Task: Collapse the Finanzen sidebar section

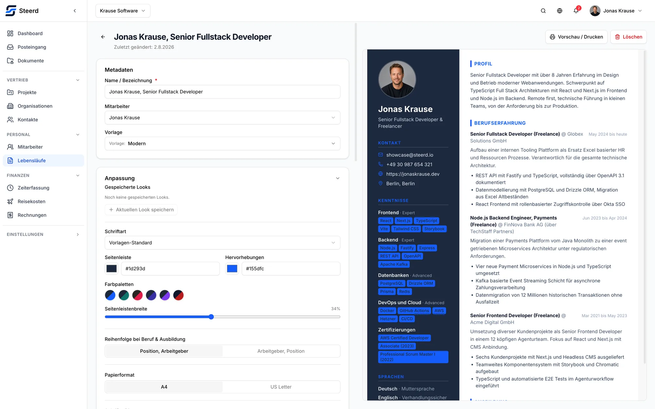Action: [78, 176]
